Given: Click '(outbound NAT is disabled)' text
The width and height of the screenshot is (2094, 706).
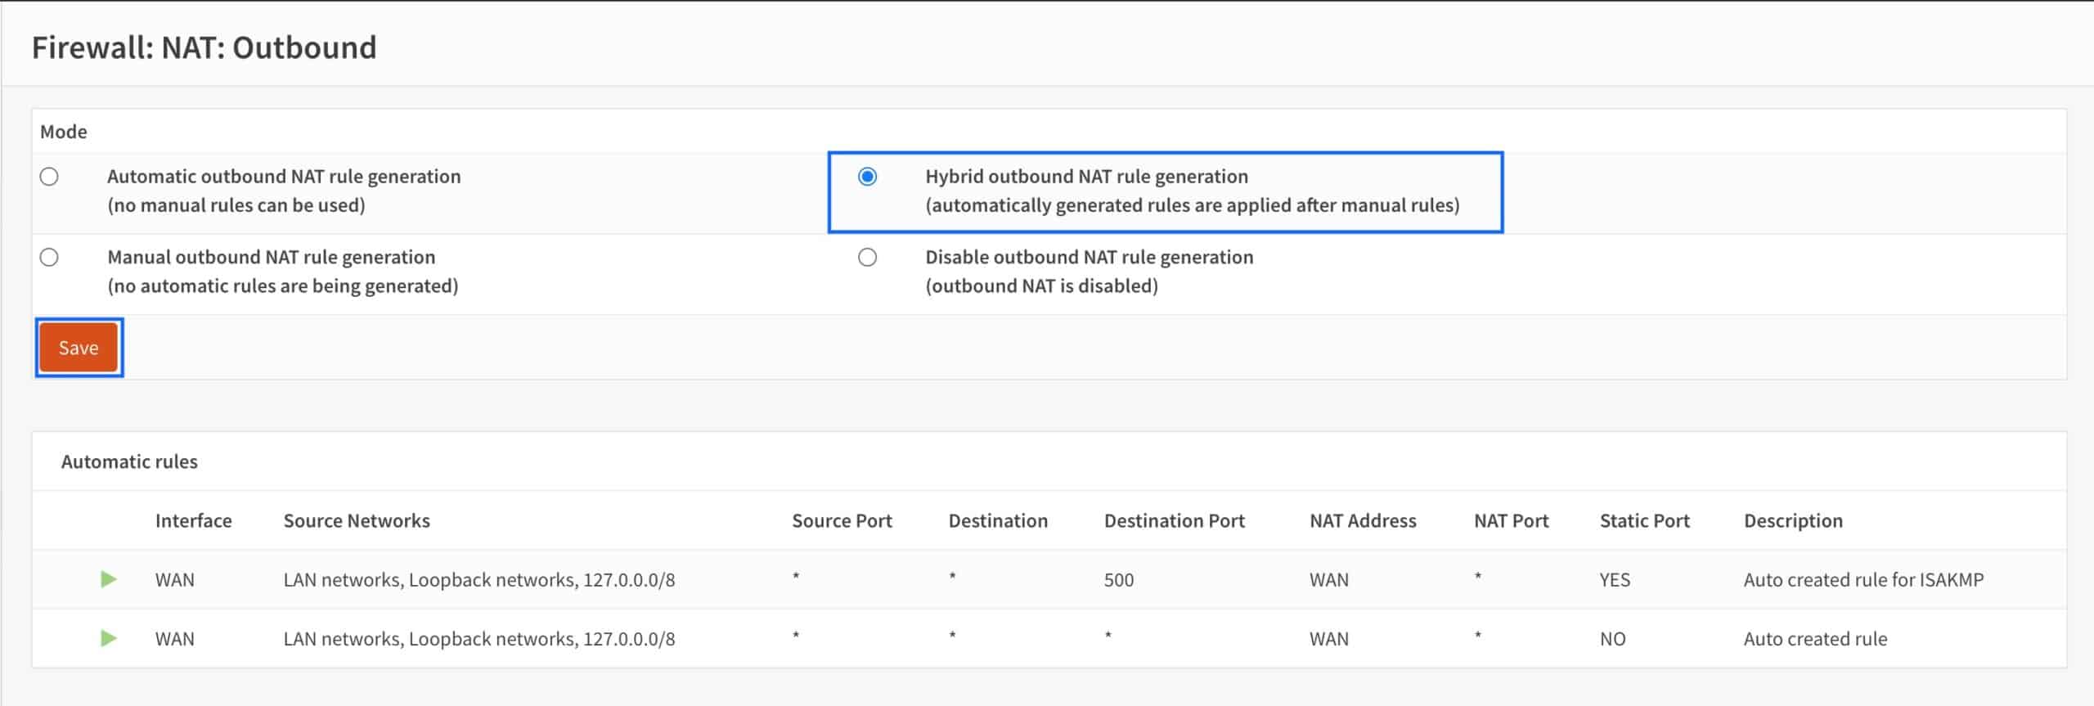Looking at the screenshot, I should coord(1041,286).
